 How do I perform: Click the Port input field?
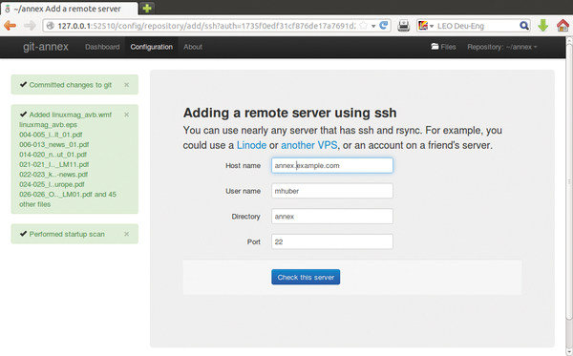332,241
